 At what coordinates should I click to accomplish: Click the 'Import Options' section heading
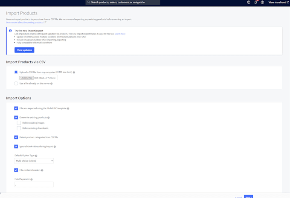(18, 98)
